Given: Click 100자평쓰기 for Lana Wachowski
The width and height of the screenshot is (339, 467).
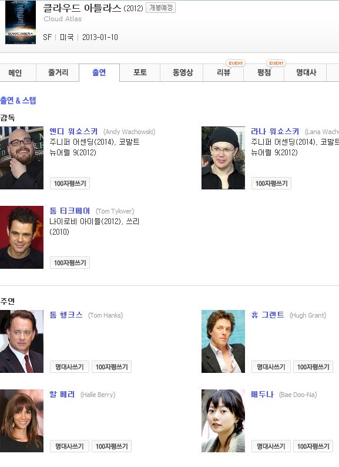Looking at the screenshot, I should 271,183.
